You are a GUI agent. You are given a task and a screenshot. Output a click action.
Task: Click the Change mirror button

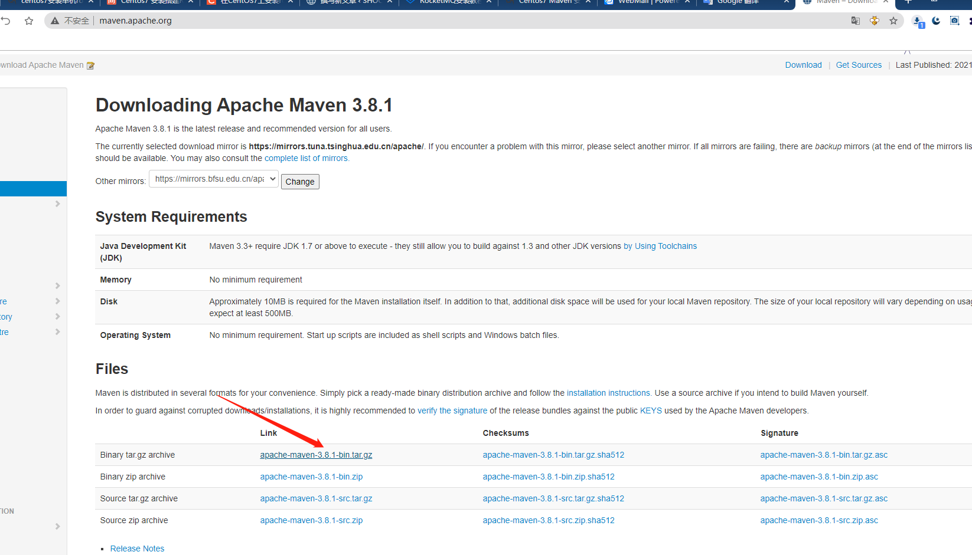click(300, 182)
